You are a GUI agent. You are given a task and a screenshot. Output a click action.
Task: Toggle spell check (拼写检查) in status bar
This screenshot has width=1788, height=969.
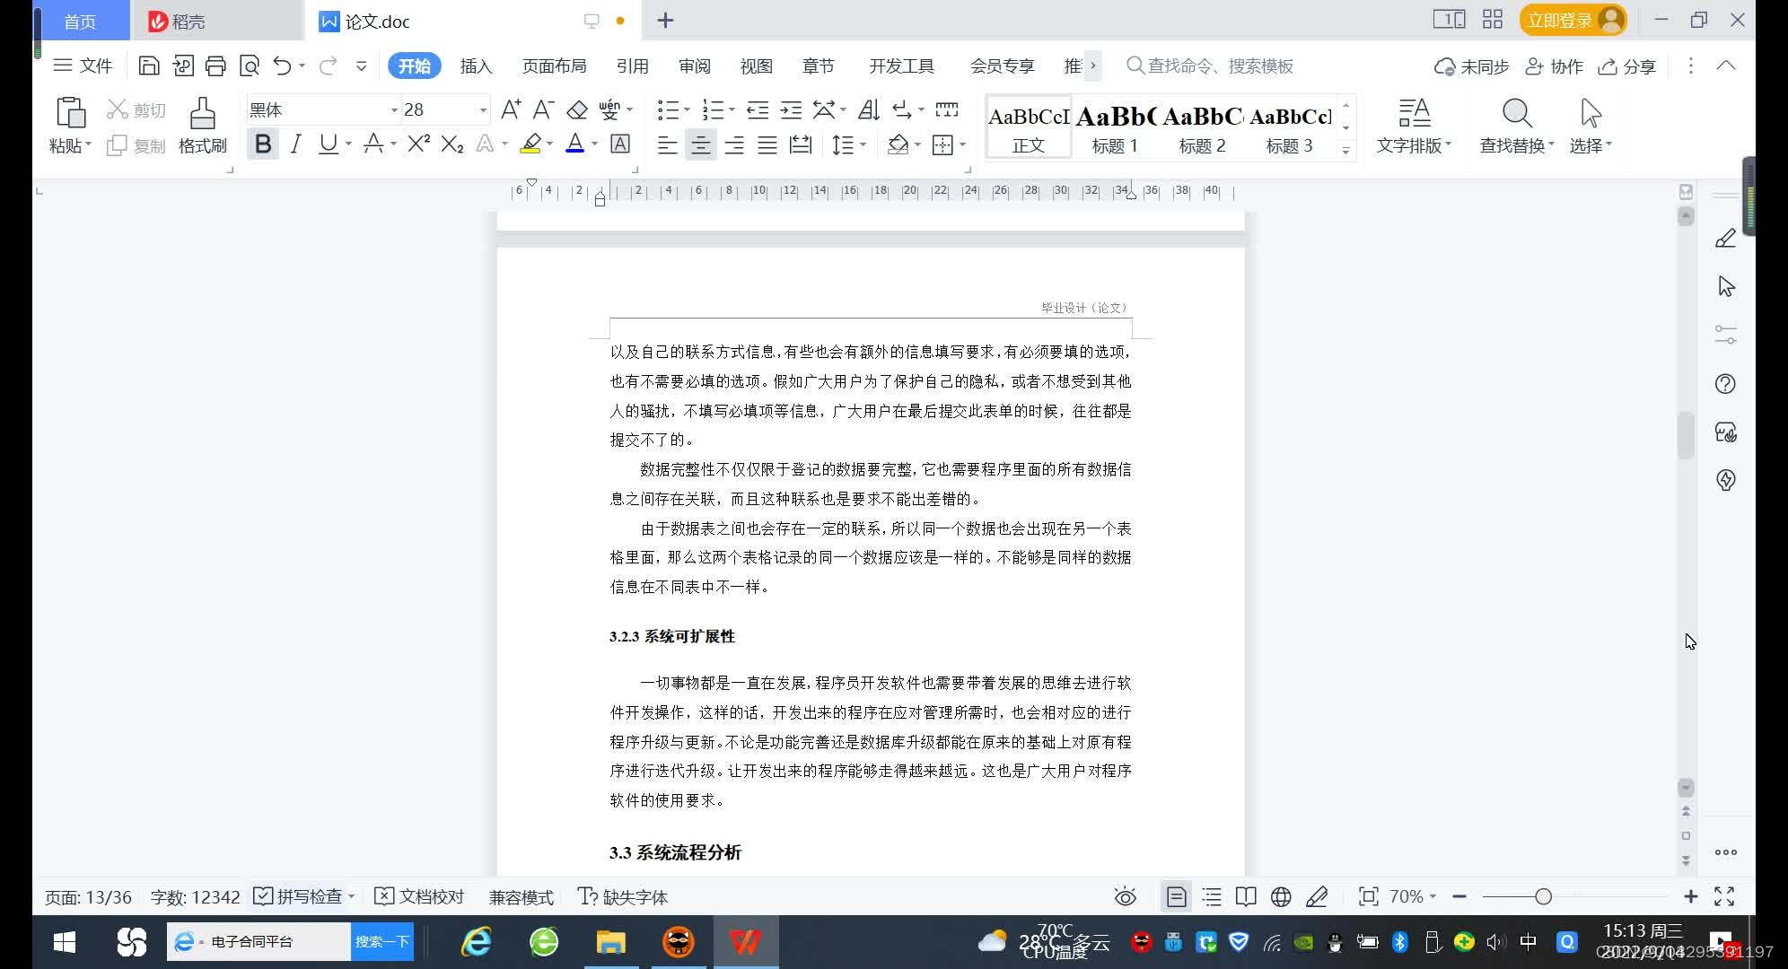[298, 896]
